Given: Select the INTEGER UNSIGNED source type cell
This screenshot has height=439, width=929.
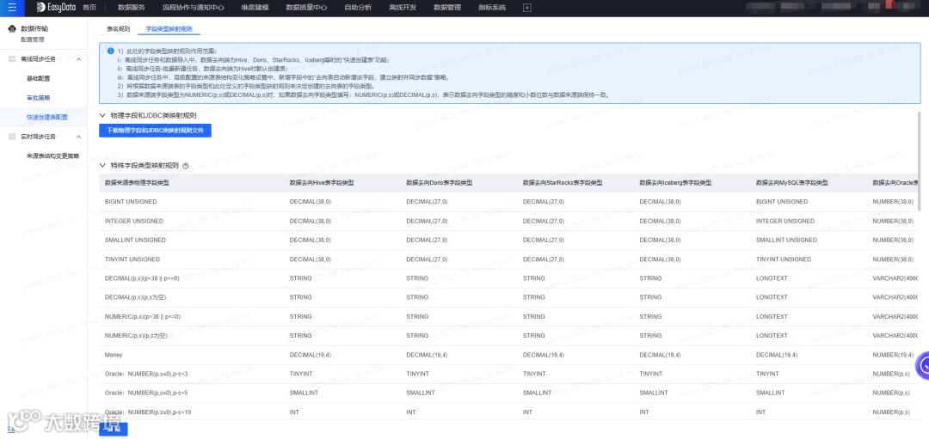Looking at the screenshot, I should (x=134, y=221).
